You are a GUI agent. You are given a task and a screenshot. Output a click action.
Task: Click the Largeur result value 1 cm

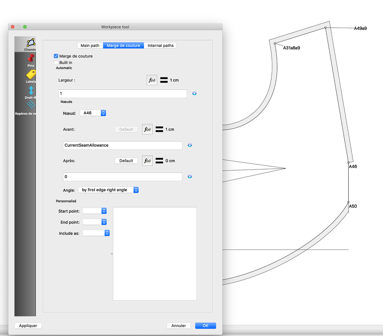[x=174, y=80]
